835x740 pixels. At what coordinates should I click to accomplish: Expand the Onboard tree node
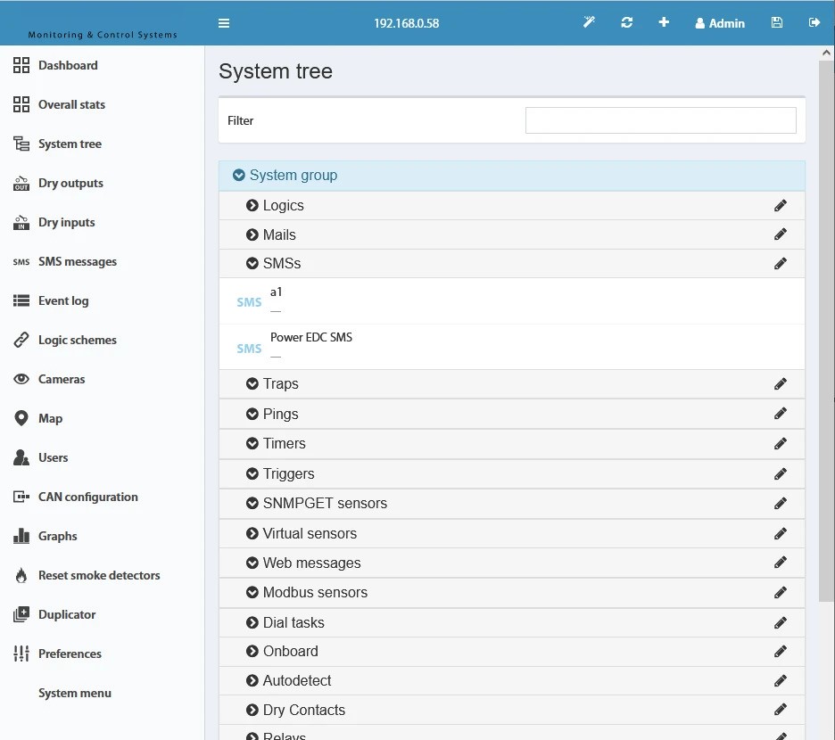pos(252,651)
